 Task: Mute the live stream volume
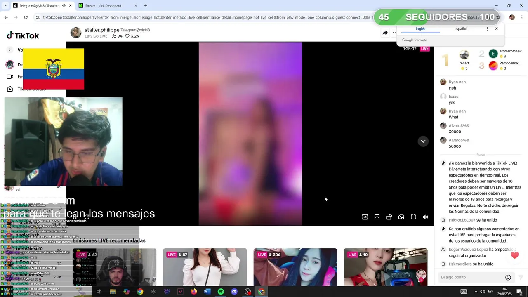[x=425, y=217]
